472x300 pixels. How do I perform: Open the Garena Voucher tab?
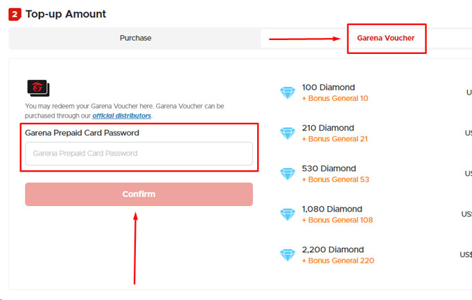coord(385,38)
